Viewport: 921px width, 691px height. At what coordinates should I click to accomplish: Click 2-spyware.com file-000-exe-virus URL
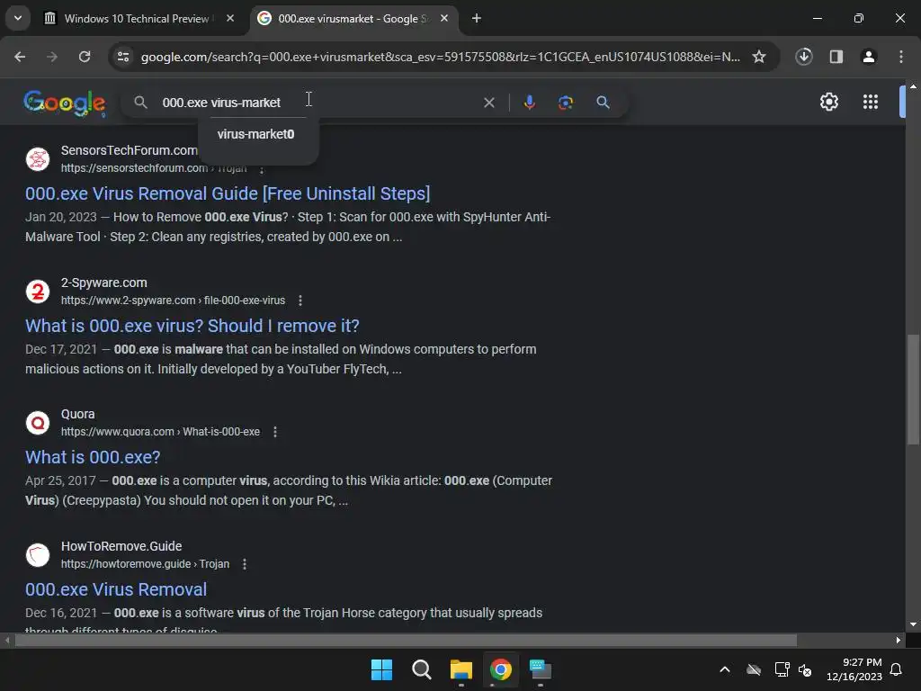(174, 301)
